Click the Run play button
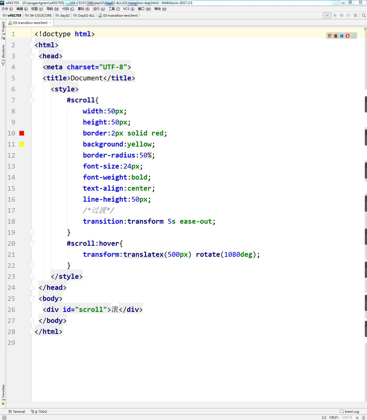The image size is (367, 420). point(335,15)
